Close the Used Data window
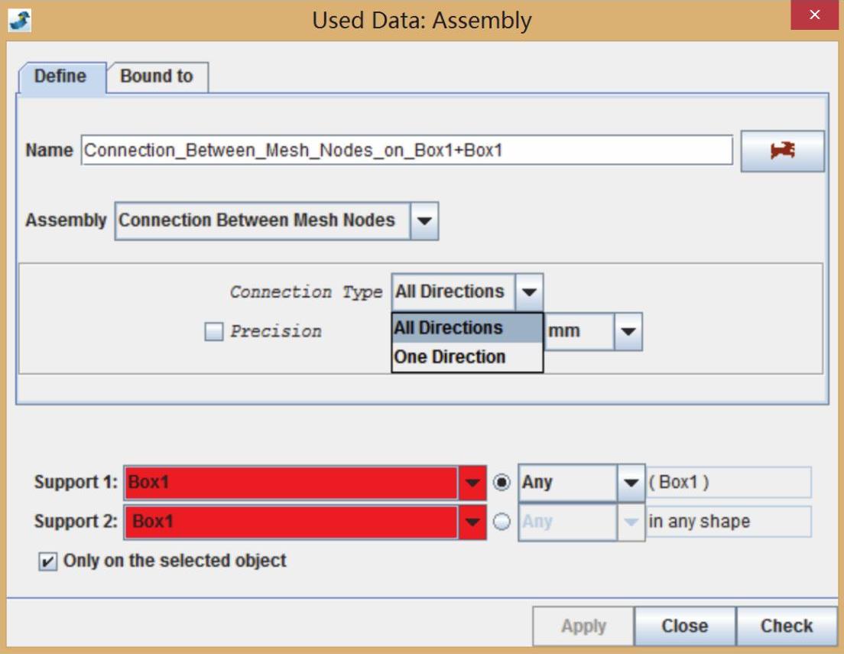The image size is (844, 654). pos(814,15)
